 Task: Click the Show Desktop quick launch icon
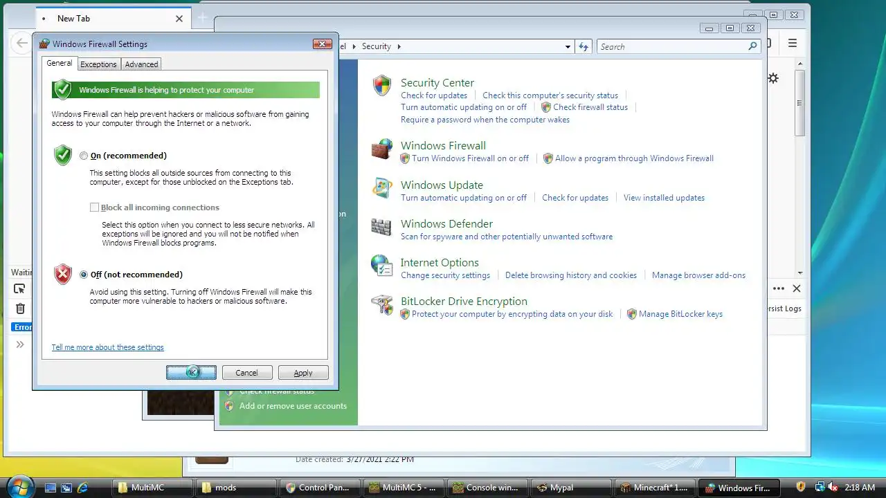tap(50, 488)
